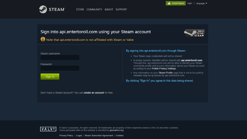Open the Privacy Policy footer link
The image size is (247, 139).
click(66, 135)
